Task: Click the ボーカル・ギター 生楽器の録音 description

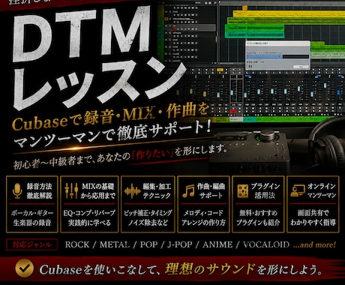Action: point(32,217)
